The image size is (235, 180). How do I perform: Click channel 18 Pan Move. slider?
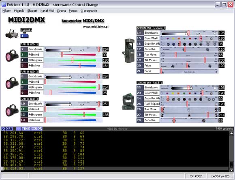189,55
